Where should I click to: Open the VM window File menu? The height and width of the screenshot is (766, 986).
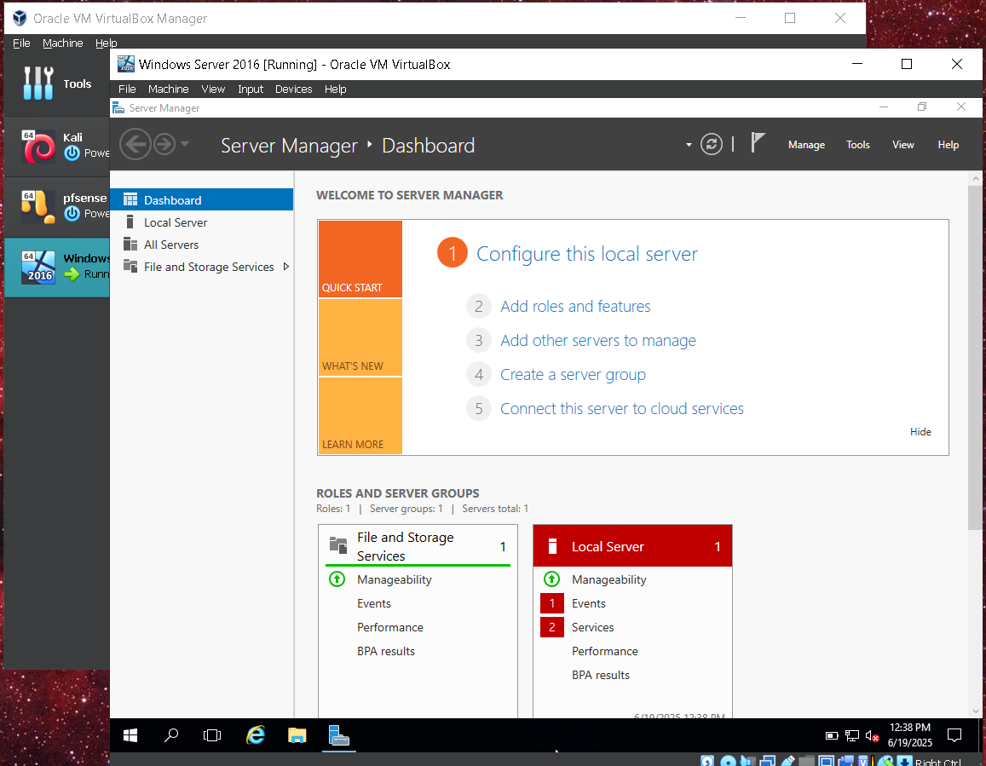(127, 89)
